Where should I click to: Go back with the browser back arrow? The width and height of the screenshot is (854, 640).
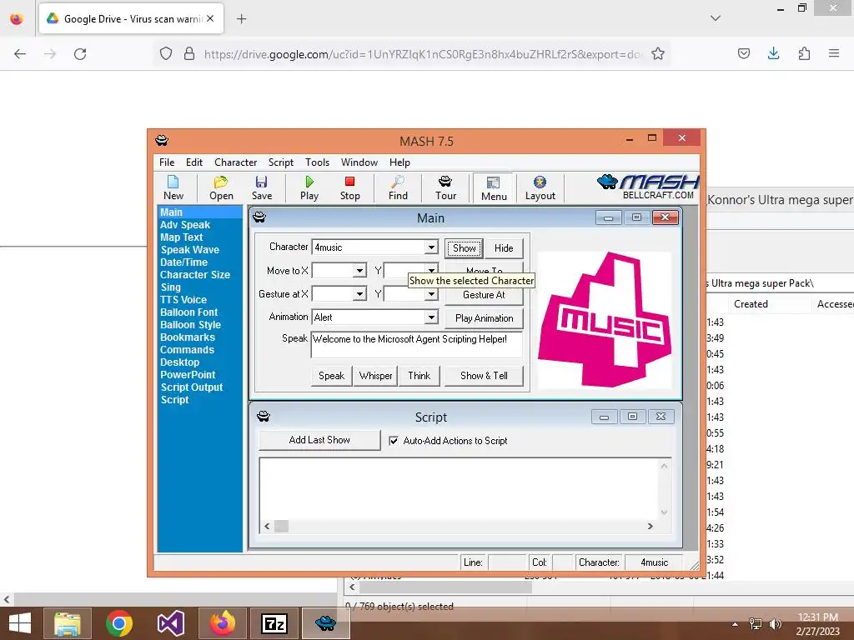click(20, 53)
